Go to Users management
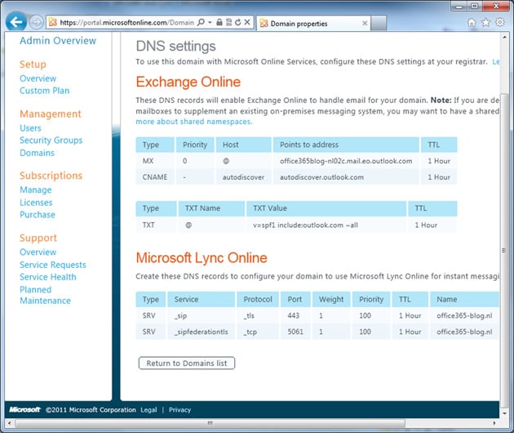 (x=30, y=128)
